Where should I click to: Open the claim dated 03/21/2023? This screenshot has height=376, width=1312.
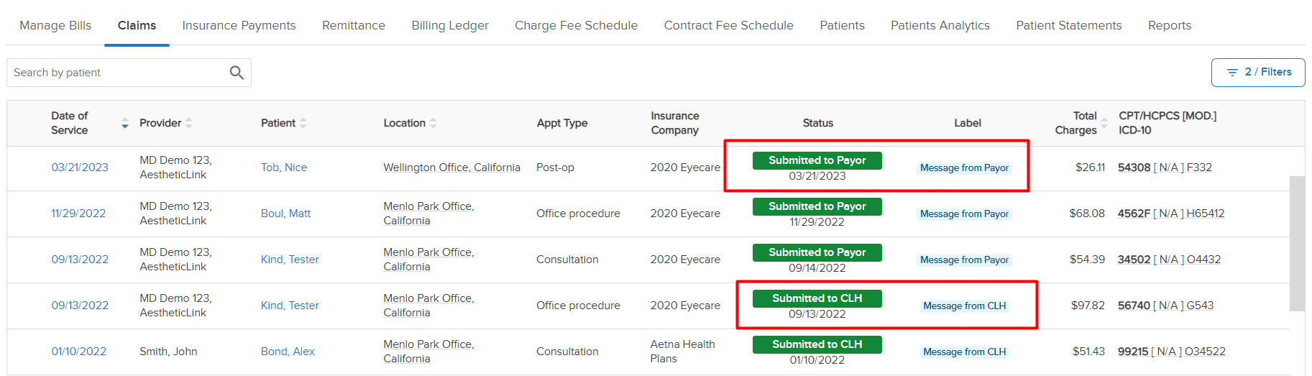pos(80,168)
